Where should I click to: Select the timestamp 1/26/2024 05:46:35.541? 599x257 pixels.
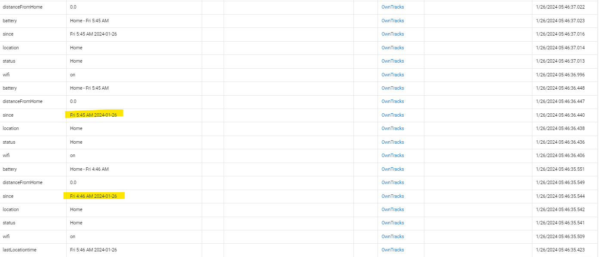click(x=560, y=223)
